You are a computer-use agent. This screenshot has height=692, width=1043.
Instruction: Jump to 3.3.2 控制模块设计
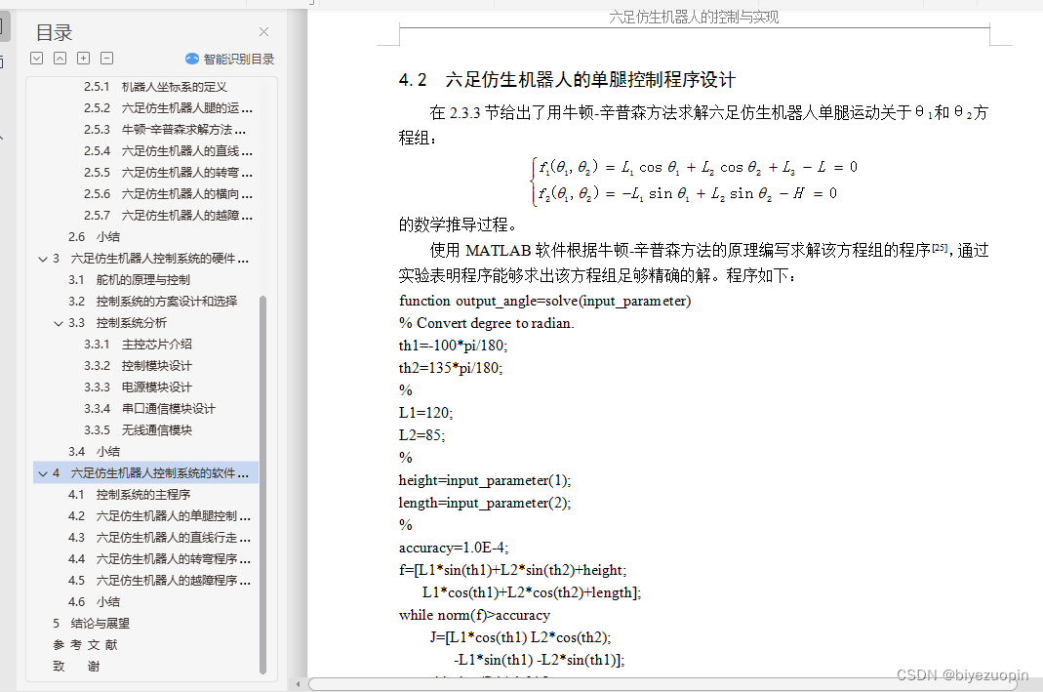(x=138, y=365)
